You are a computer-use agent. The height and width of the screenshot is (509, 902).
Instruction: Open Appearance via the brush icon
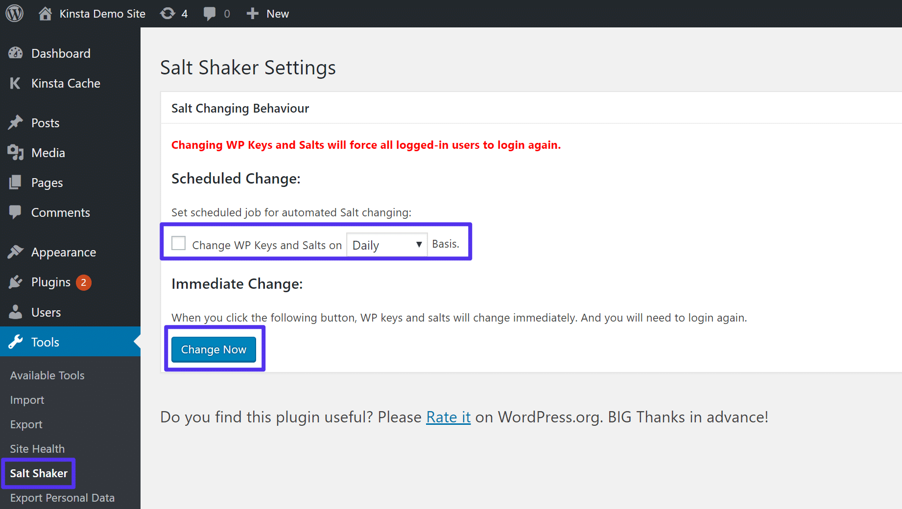16,252
